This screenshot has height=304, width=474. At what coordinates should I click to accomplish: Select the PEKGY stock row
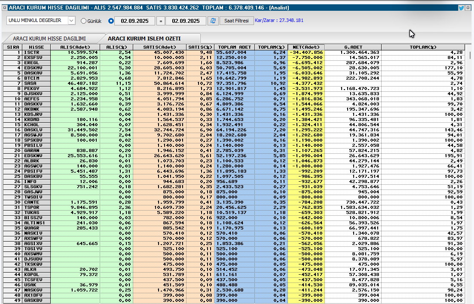point(234,88)
